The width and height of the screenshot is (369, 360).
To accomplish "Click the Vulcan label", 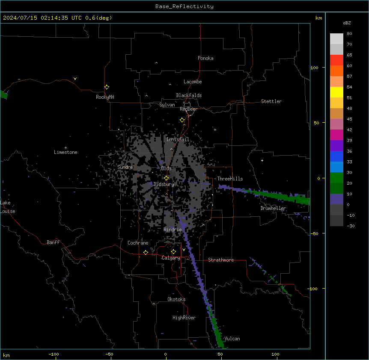I will coord(232,339).
